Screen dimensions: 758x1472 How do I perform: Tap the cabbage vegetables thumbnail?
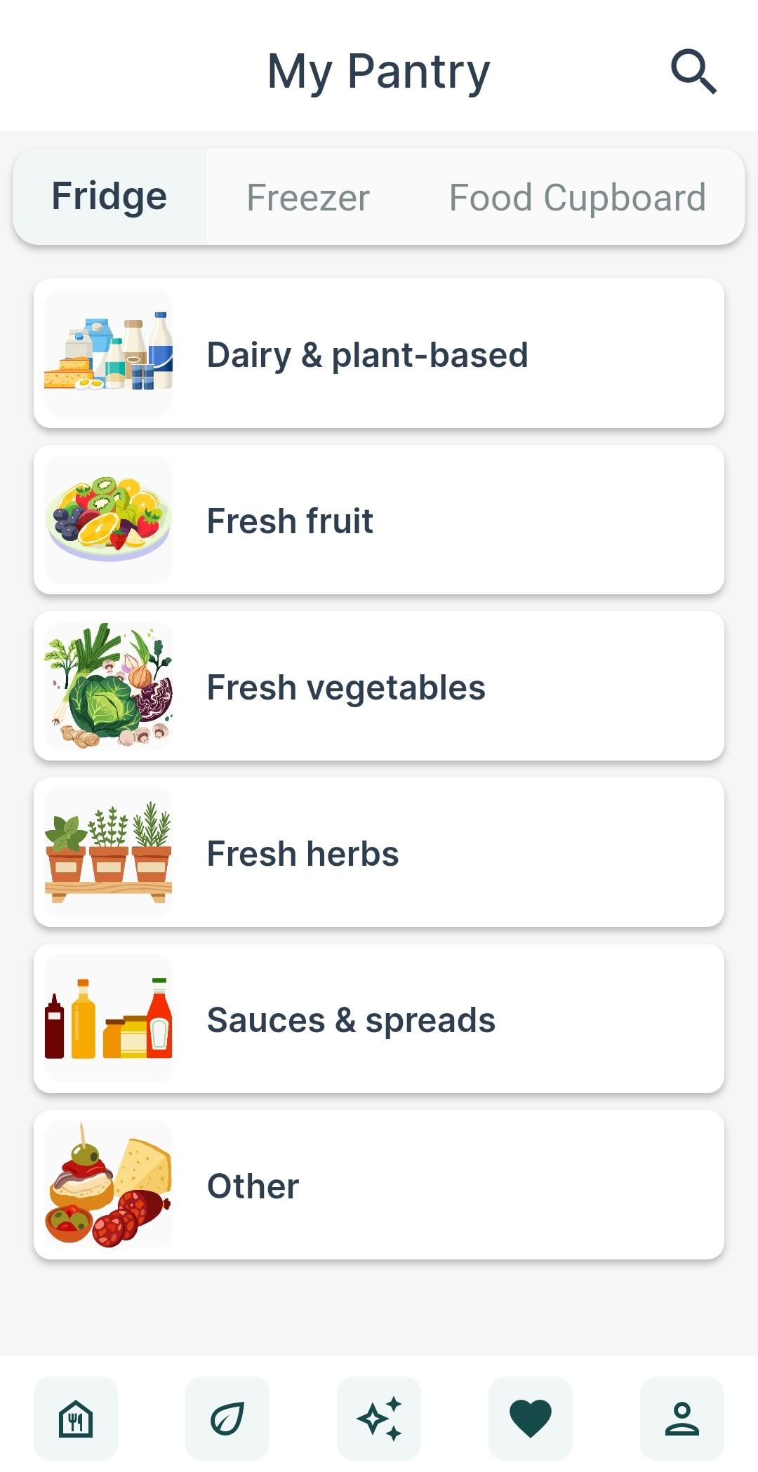(x=108, y=686)
